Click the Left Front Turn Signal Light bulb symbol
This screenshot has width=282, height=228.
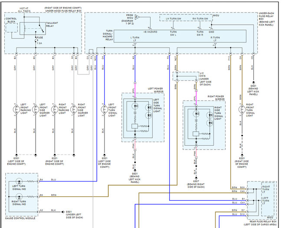(x=104, y=109)
